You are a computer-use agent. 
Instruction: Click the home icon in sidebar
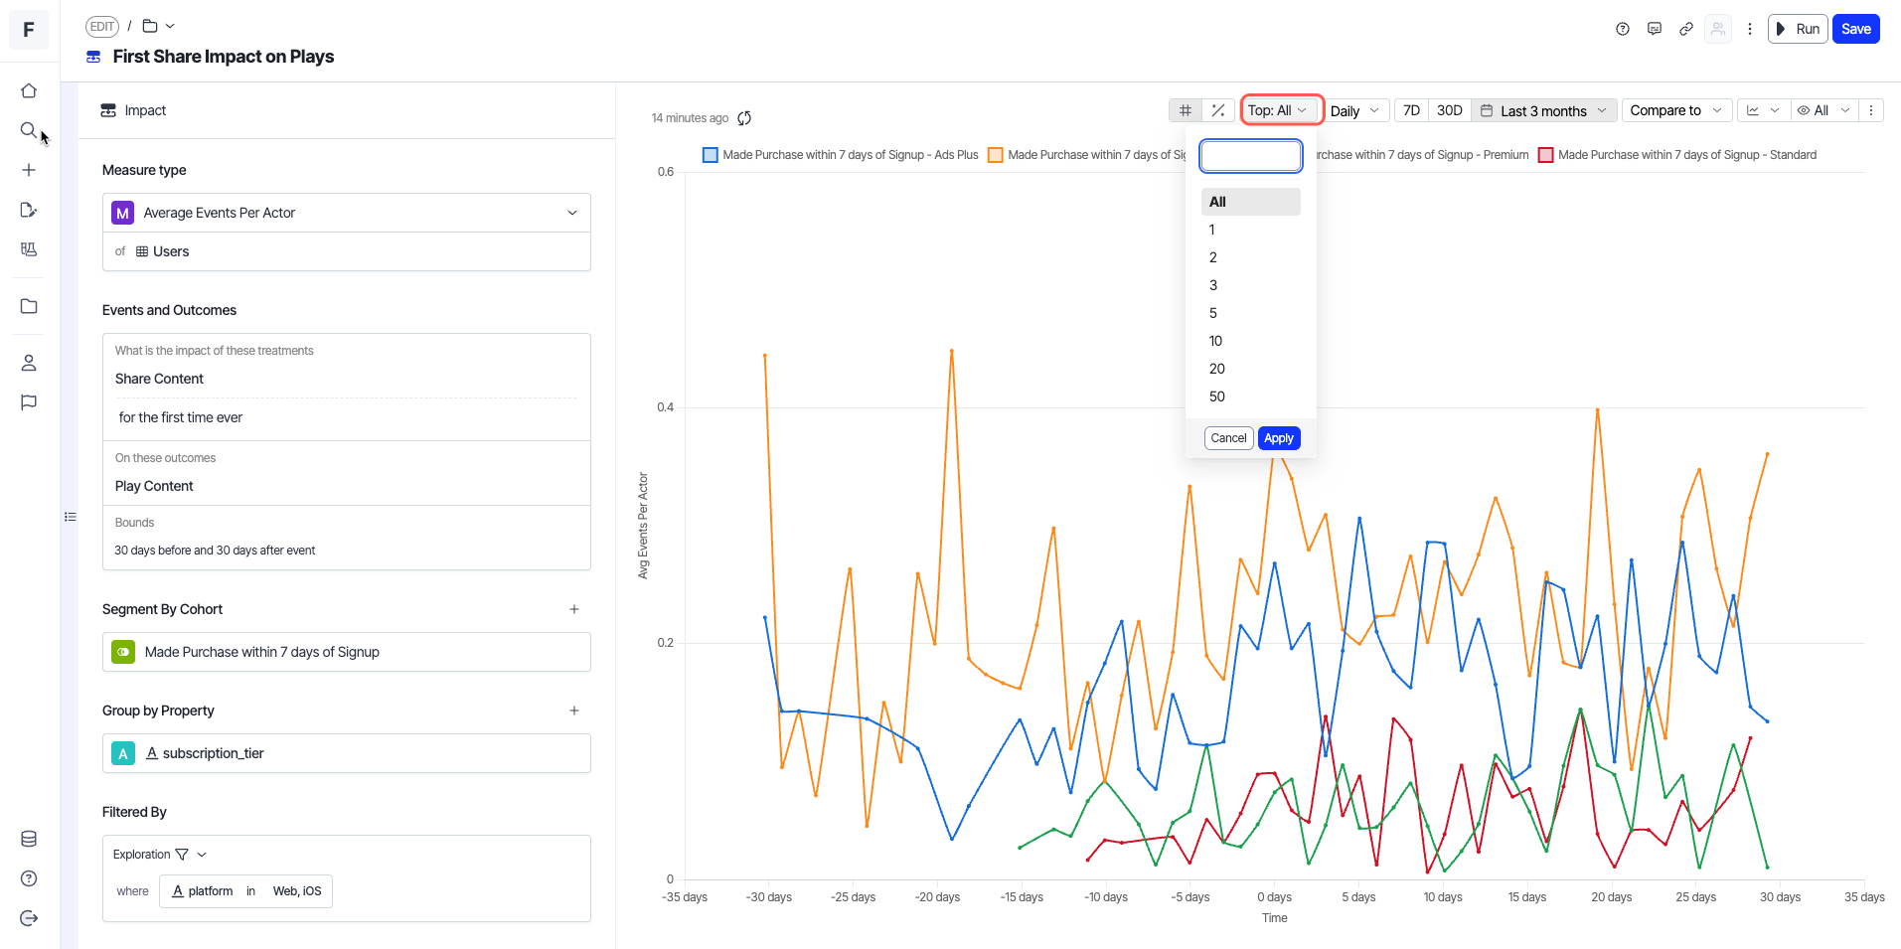(29, 90)
